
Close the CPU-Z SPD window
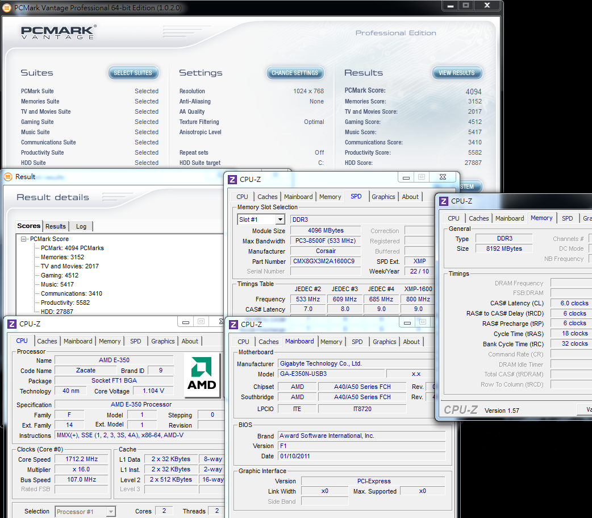click(x=443, y=177)
